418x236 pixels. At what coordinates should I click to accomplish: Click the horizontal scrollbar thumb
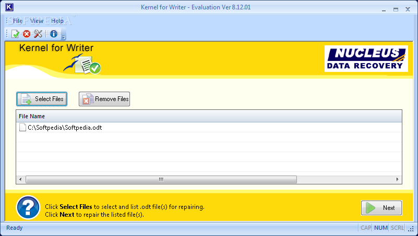(161, 180)
